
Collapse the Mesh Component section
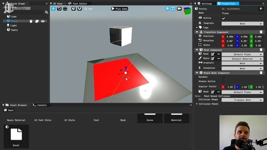(197, 50)
